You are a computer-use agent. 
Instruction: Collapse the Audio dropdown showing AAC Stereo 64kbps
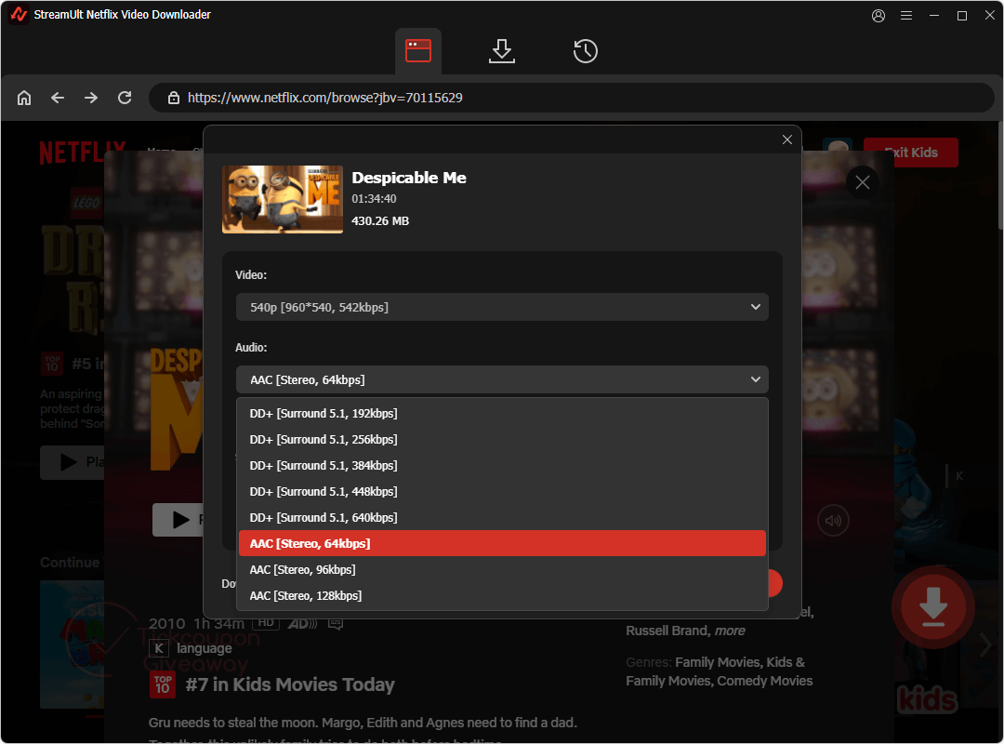(x=502, y=380)
